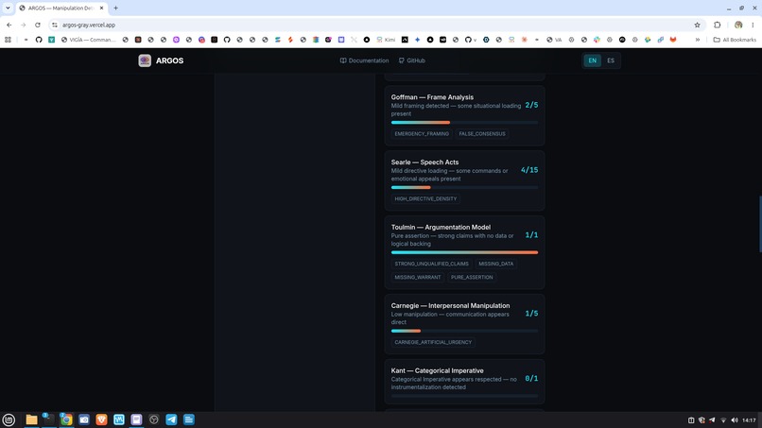Click the Goffman Frame Analysis progress bar
762x428 pixels.
(x=464, y=123)
